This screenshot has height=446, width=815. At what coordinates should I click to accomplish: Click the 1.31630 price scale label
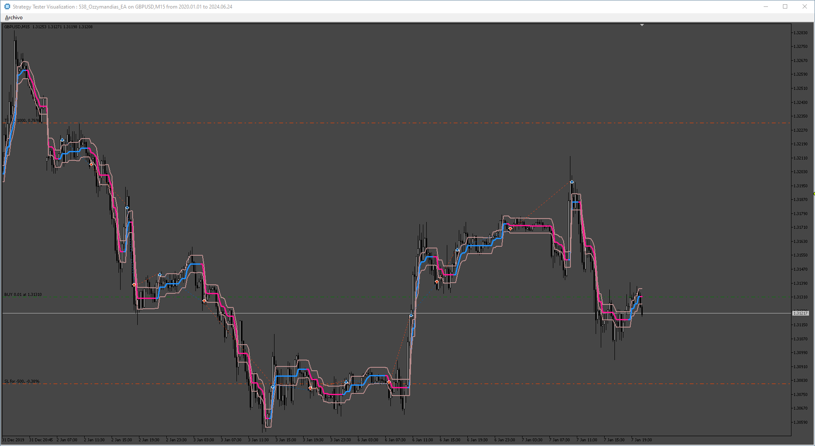click(x=801, y=242)
